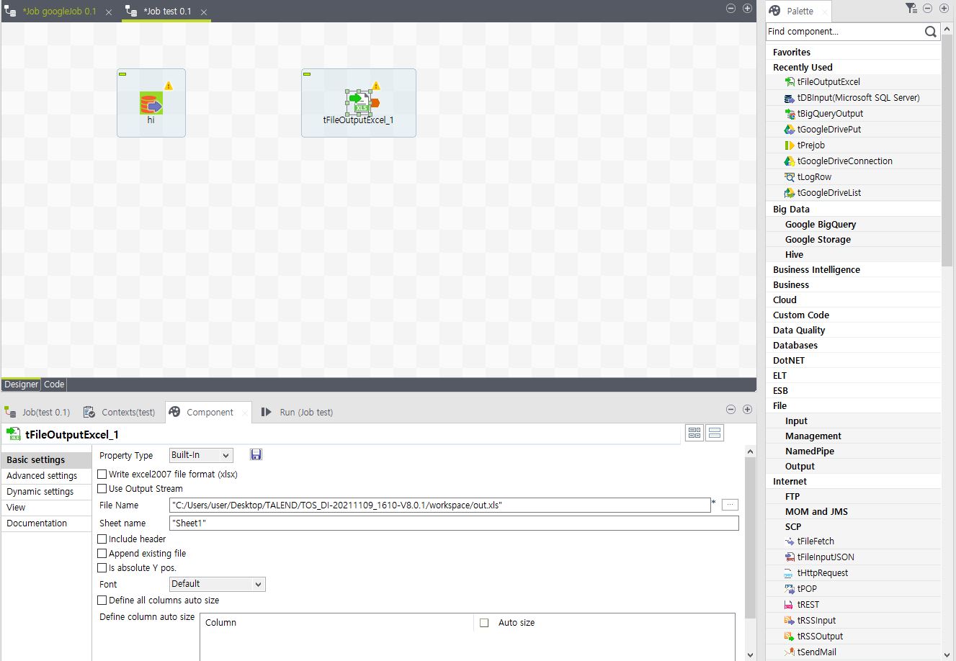The image size is (956, 661).
Task: Click tHttpRequest palette icon
Action: [x=790, y=573]
